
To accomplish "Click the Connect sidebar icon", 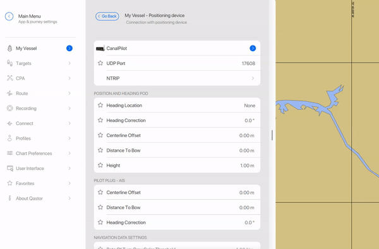I will 9,123.
